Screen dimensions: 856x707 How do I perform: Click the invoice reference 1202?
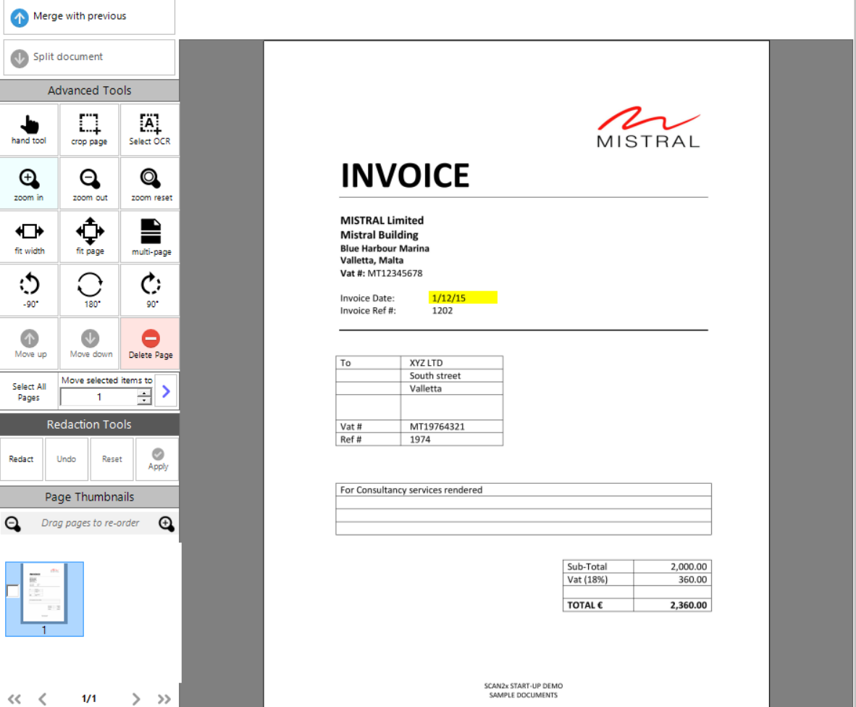tap(442, 311)
